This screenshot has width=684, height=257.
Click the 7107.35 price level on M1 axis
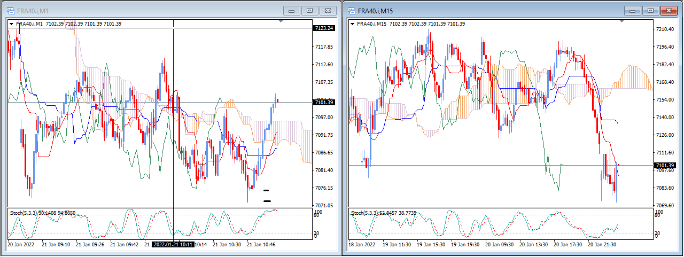click(325, 82)
